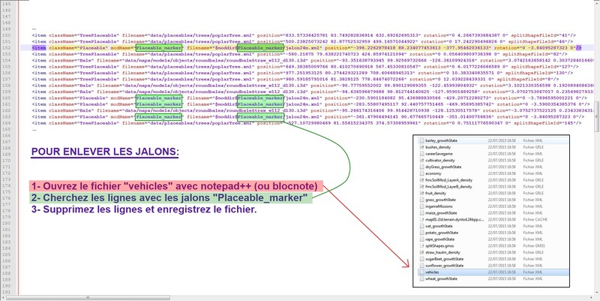This screenshot has width=600, height=301.
Task: Select the ingameMissions file in list
Action: [x=442, y=206]
